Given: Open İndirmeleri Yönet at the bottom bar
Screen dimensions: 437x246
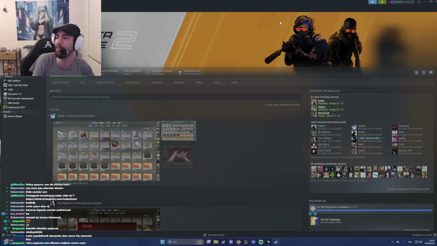Looking at the screenshot, I should (x=214, y=235).
